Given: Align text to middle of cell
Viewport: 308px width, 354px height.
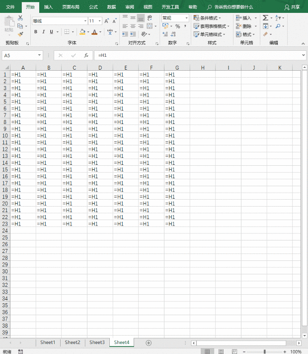Looking at the screenshot, I should pos(133,17).
